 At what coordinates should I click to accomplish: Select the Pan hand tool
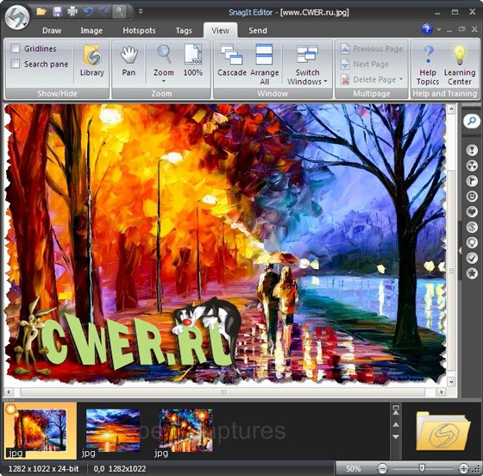click(x=129, y=60)
